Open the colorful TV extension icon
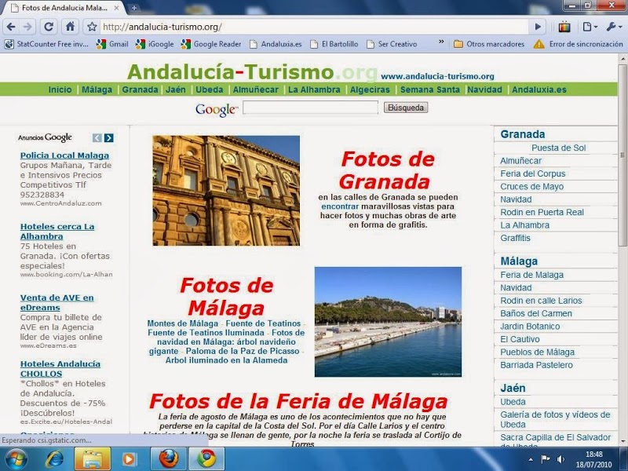This screenshot has width=628, height=471. [x=564, y=27]
